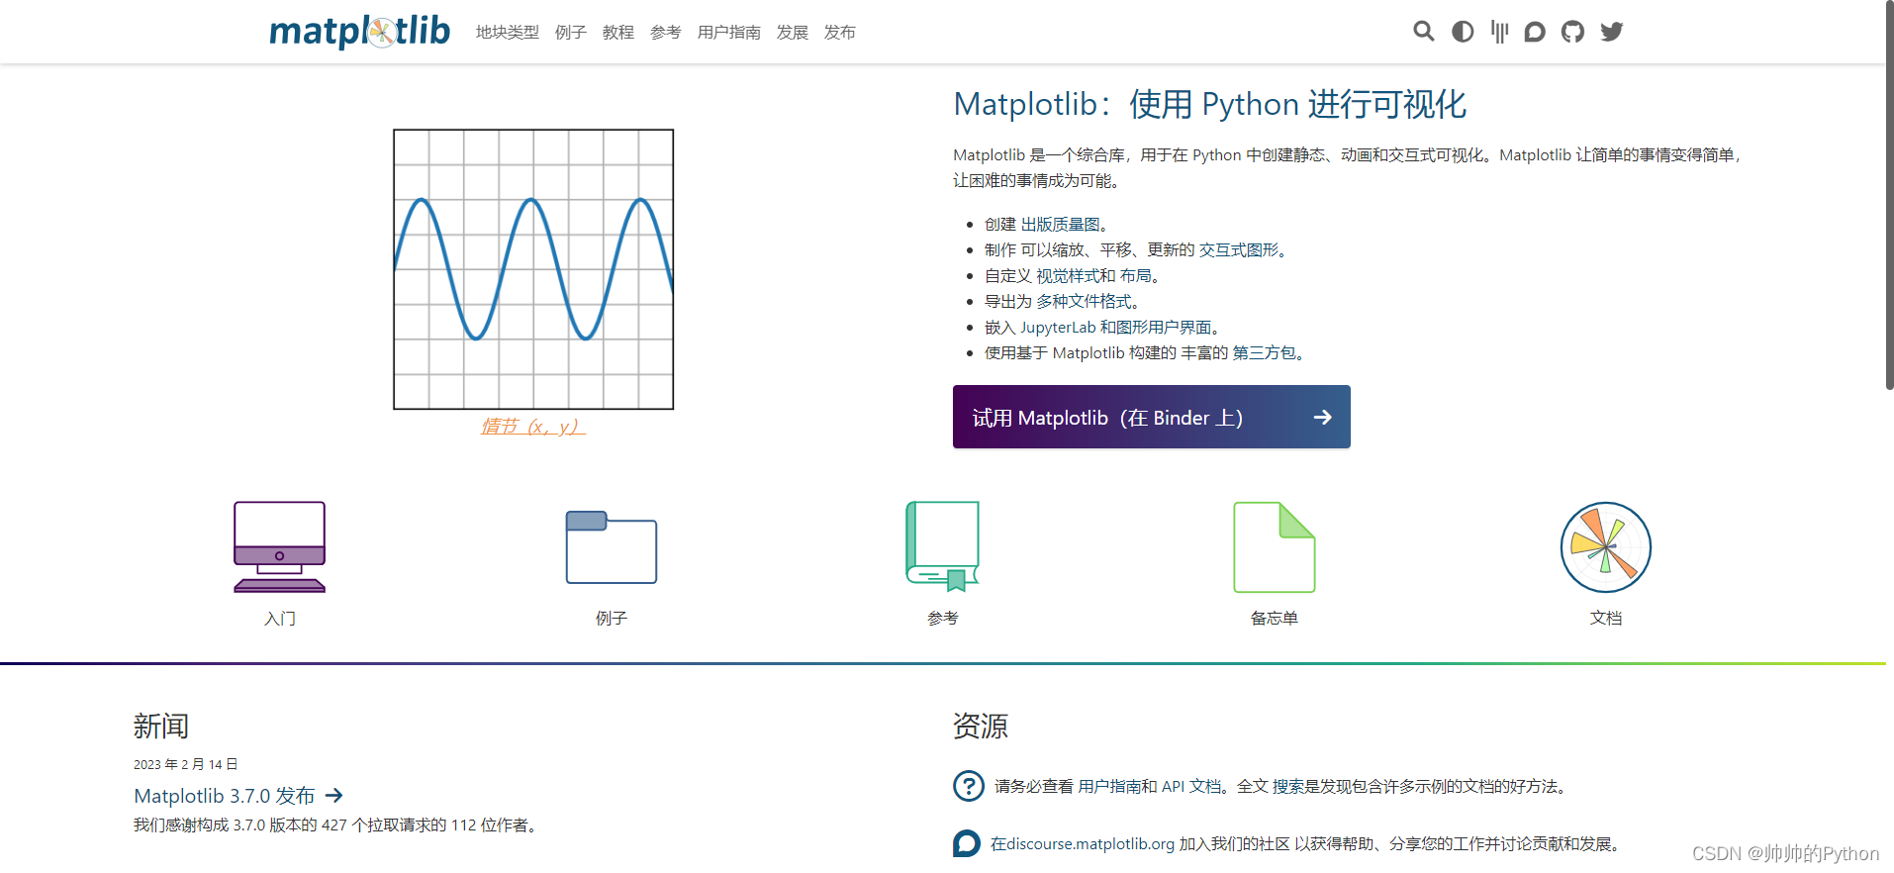The width and height of the screenshot is (1894, 873).
Task: Click the 入门 computer monitor icon
Action: pyautogui.click(x=280, y=546)
